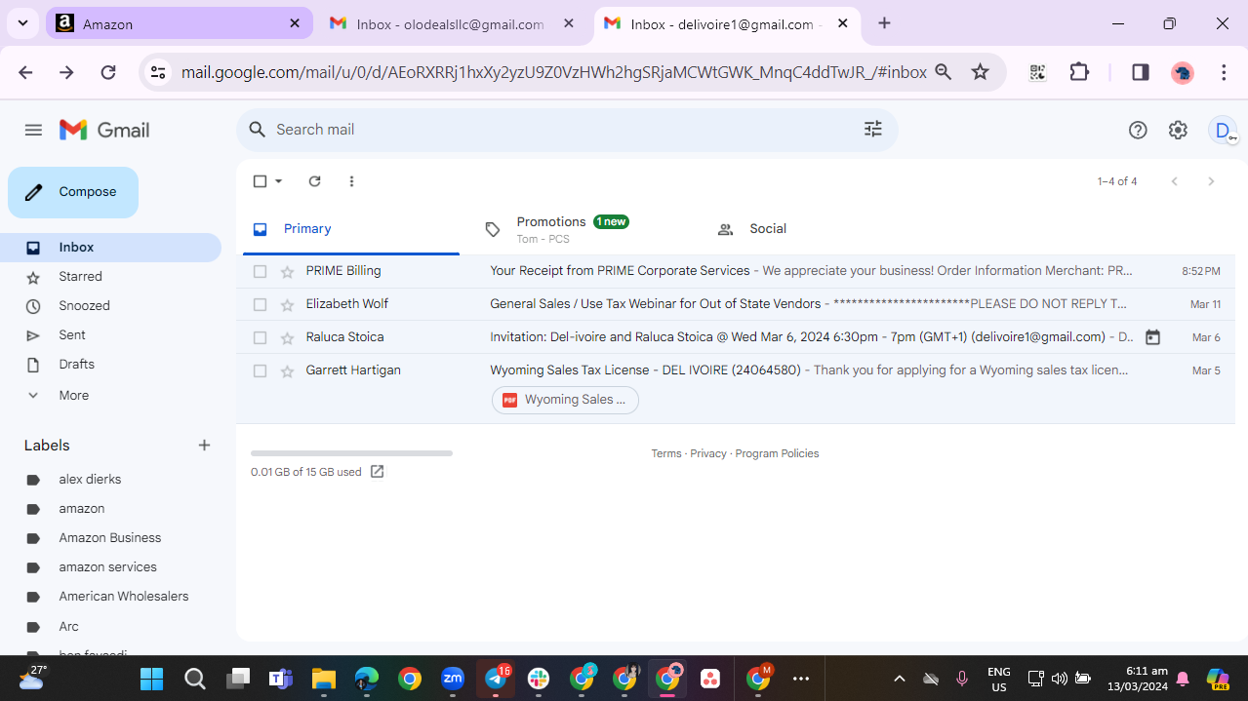The image size is (1248, 701).
Task: Star the Garrett Hartigan email
Action: pos(287,371)
